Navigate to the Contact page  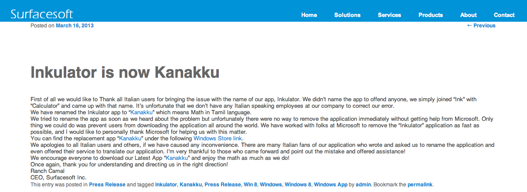tap(504, 15)
